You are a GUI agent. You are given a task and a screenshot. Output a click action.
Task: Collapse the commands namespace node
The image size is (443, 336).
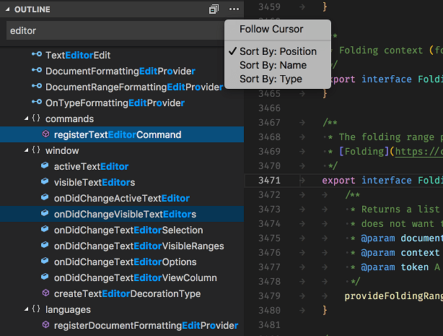coord(27,119)
